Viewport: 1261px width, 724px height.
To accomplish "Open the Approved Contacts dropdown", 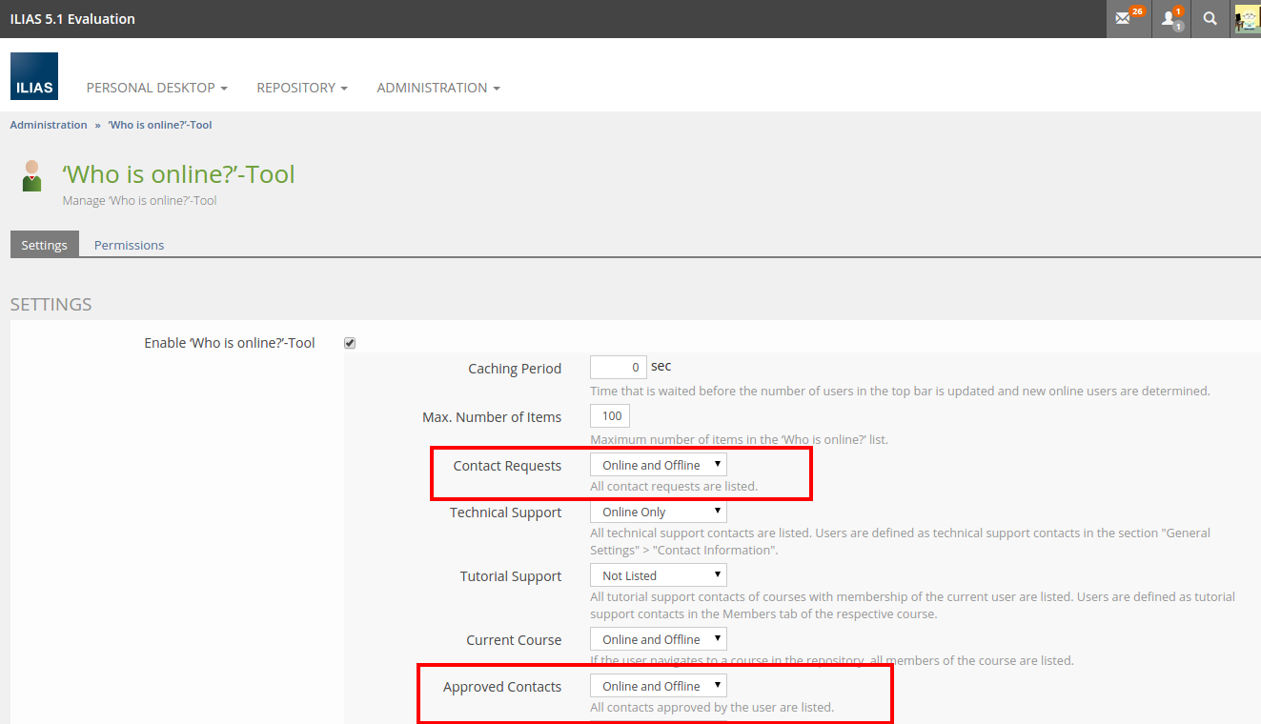I will click(658, 686).
